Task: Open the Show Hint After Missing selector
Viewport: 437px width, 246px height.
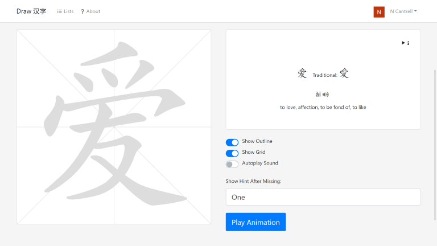Action: point(323,197)
